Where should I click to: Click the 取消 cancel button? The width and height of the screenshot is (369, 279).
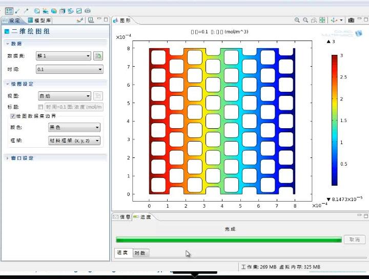[x=355, y=240]
